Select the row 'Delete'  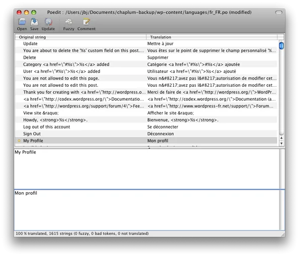click(x=146, y=57)
